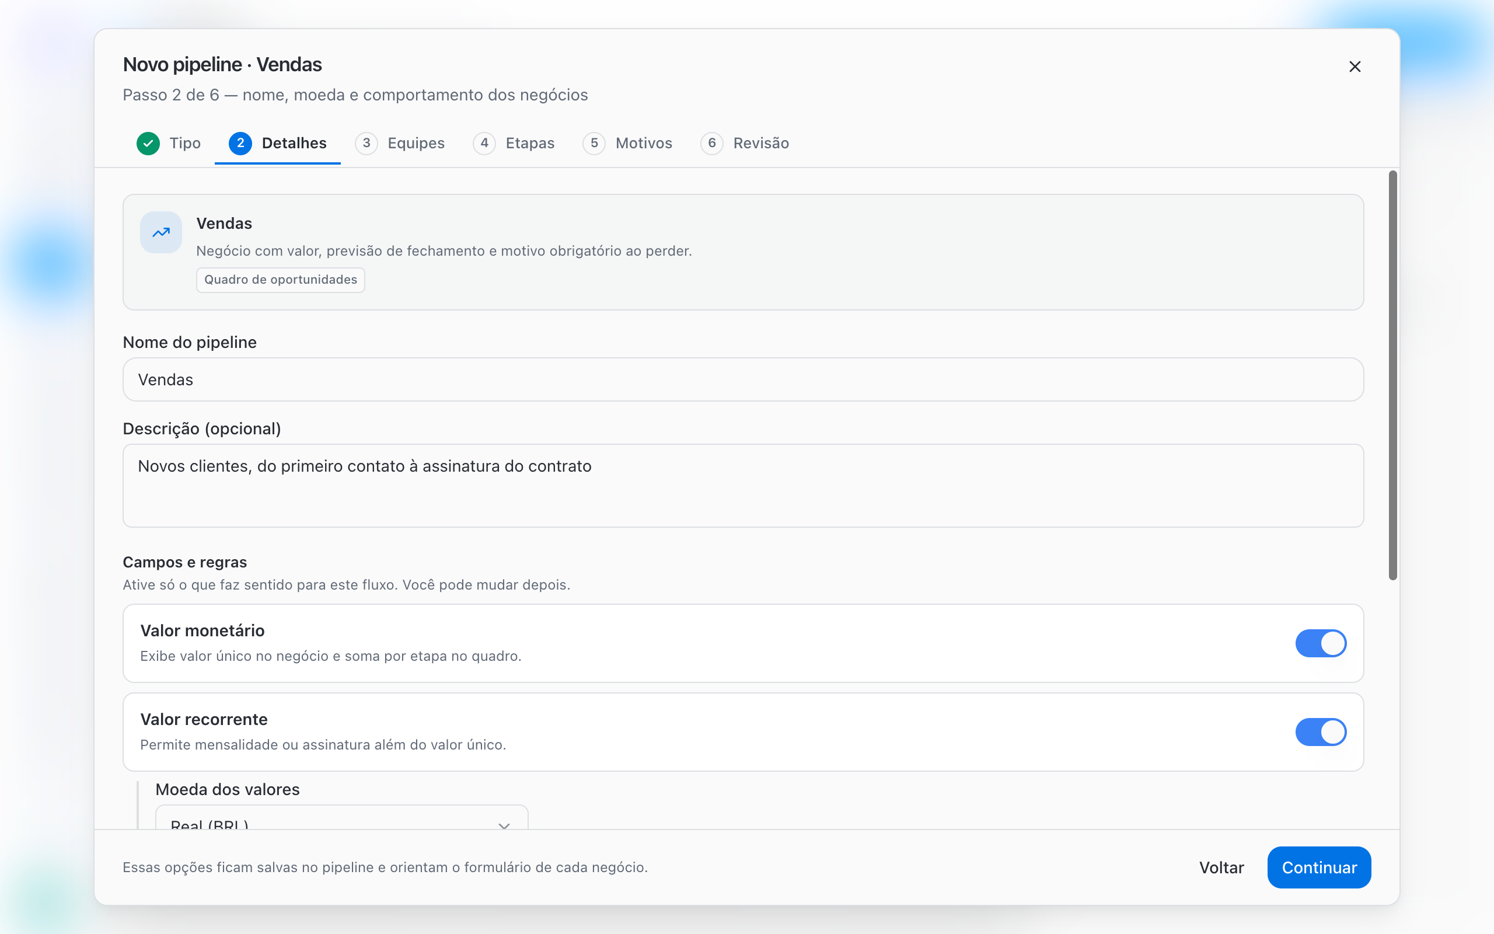Click the Campos e regras heading
The image size is (1494, 934).
point(184,562)
